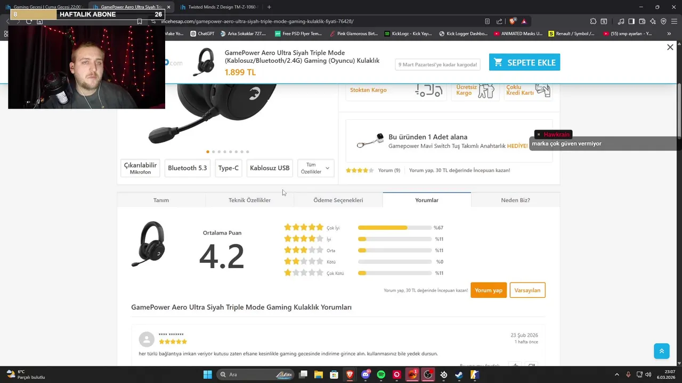The height and width of the screenshot is (383, 682).
Task: Click Bluetooth 5.3 feature tag
Action: (x=187, y=168)
